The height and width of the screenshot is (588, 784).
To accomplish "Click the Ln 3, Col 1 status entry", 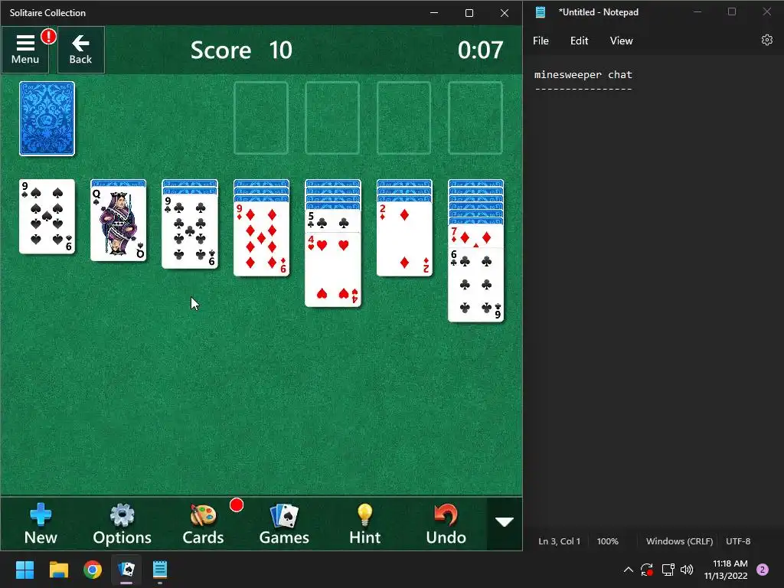I will [559, 541].
